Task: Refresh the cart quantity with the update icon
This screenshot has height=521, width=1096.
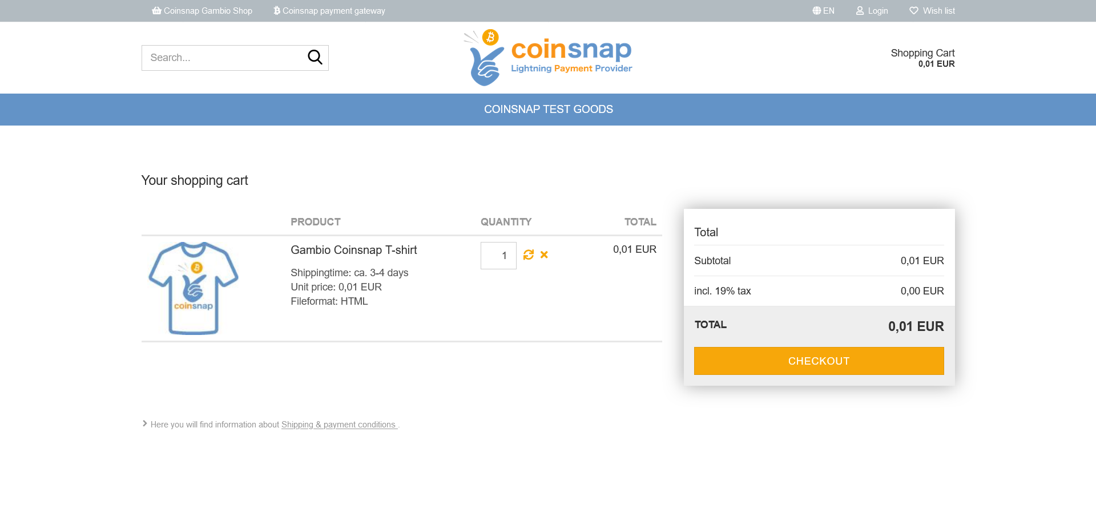Action: pyautogui.click(x=529, y=255)
